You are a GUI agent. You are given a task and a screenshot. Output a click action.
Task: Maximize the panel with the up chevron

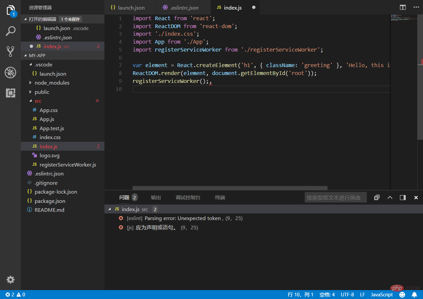tap(390, 198)
